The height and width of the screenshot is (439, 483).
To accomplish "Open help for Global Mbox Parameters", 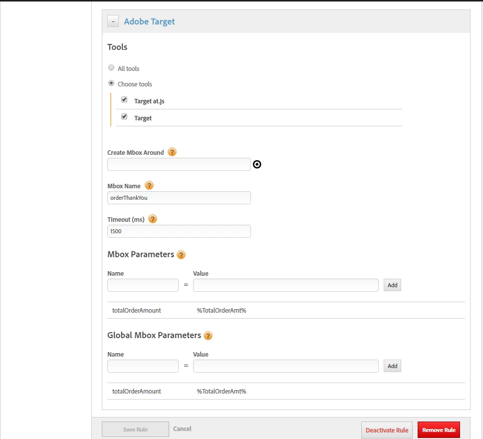I will pyautogui.click(x=208, y=336).
